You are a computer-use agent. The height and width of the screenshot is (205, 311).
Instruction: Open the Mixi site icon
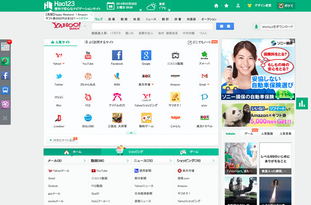pos(59,97)
